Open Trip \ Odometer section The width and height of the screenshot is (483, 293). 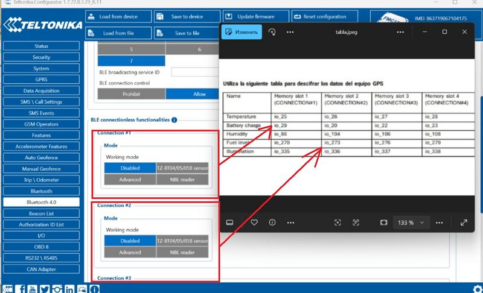pos(41,180)
